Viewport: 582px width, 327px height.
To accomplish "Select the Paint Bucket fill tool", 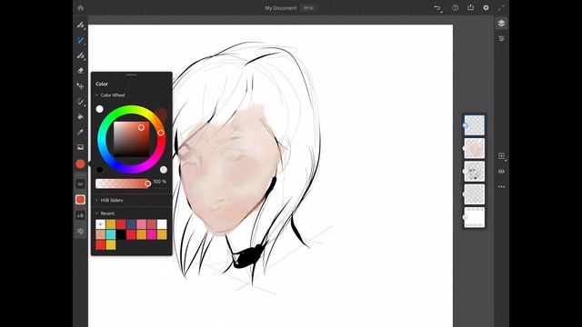I will 81,116.
